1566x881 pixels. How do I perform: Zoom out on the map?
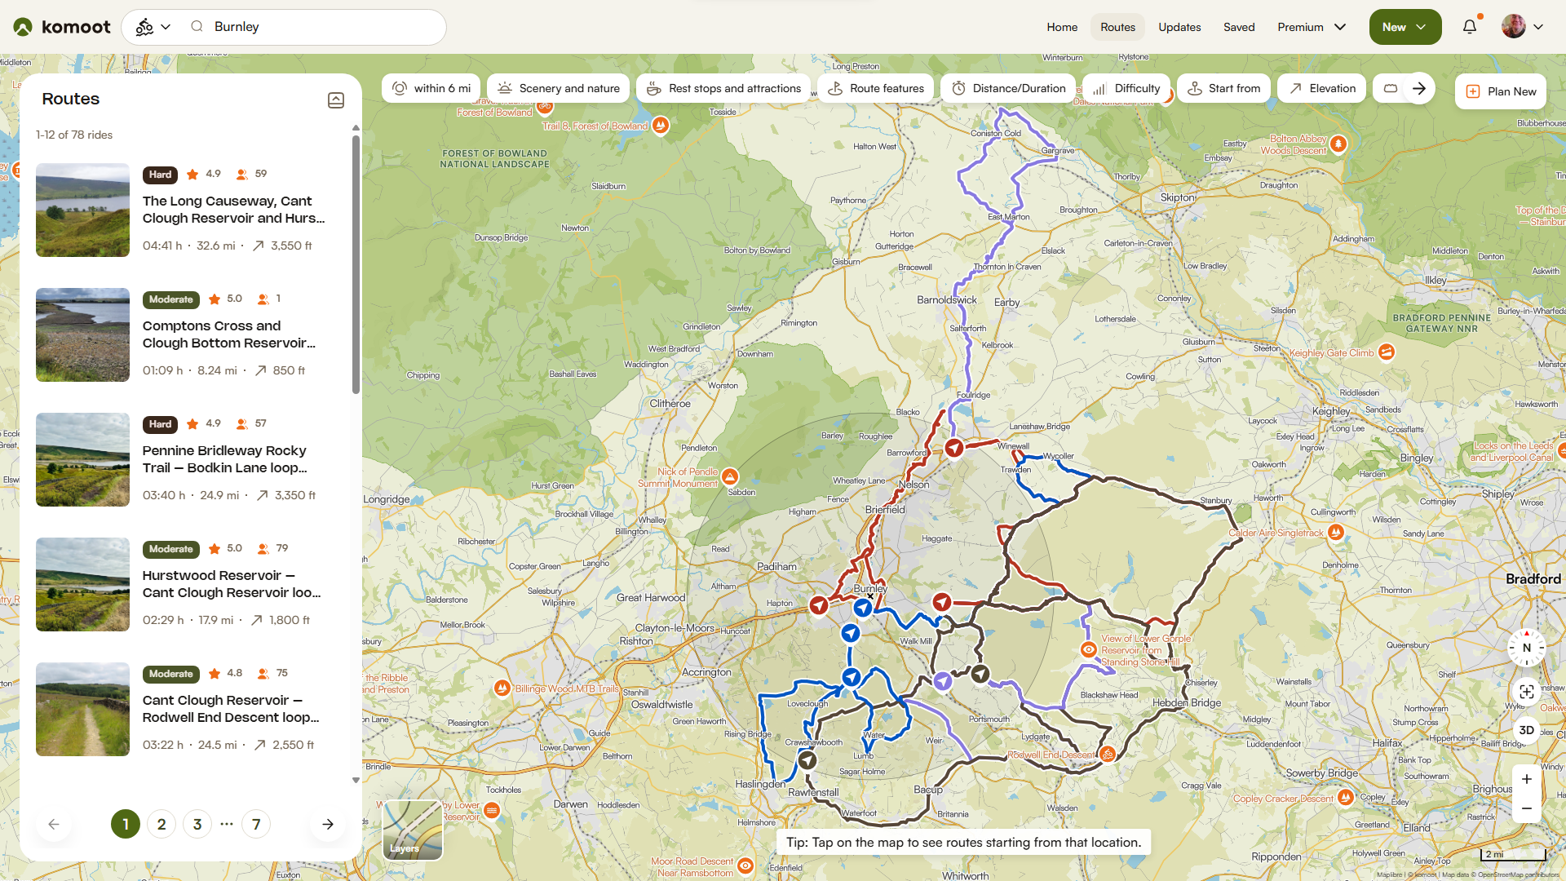[x=1526, y=808]
